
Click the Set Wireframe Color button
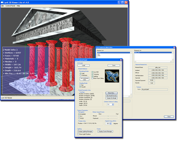(85, 79)
